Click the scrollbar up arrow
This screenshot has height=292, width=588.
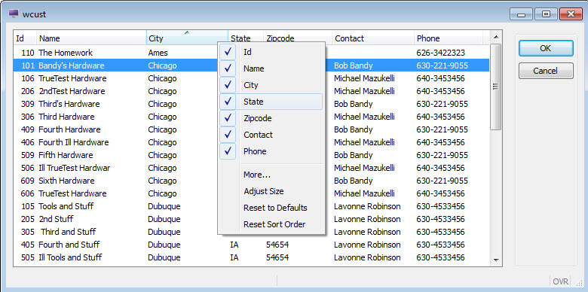click(496, 37)
